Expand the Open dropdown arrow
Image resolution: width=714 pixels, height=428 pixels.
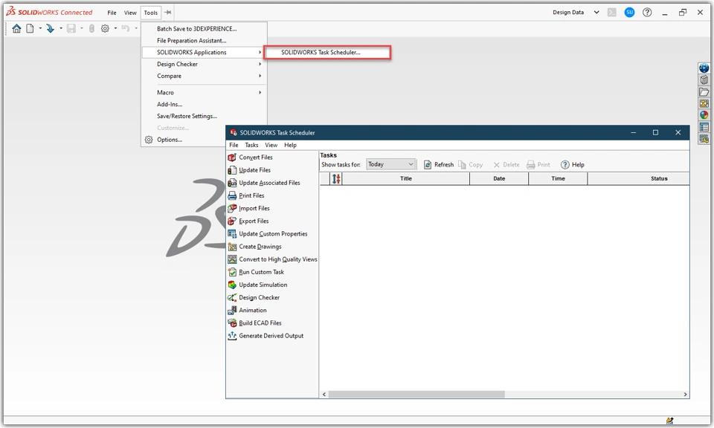60,29
